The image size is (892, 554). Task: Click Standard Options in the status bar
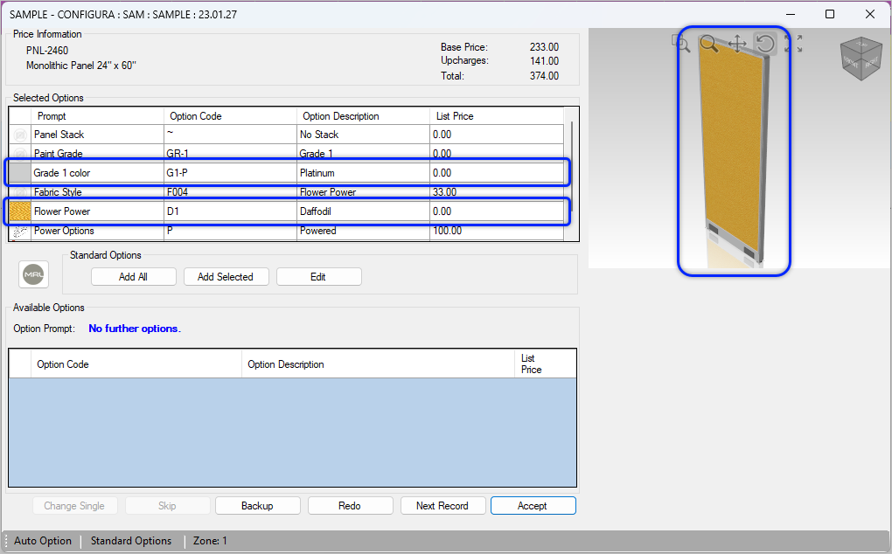(131, 540)
